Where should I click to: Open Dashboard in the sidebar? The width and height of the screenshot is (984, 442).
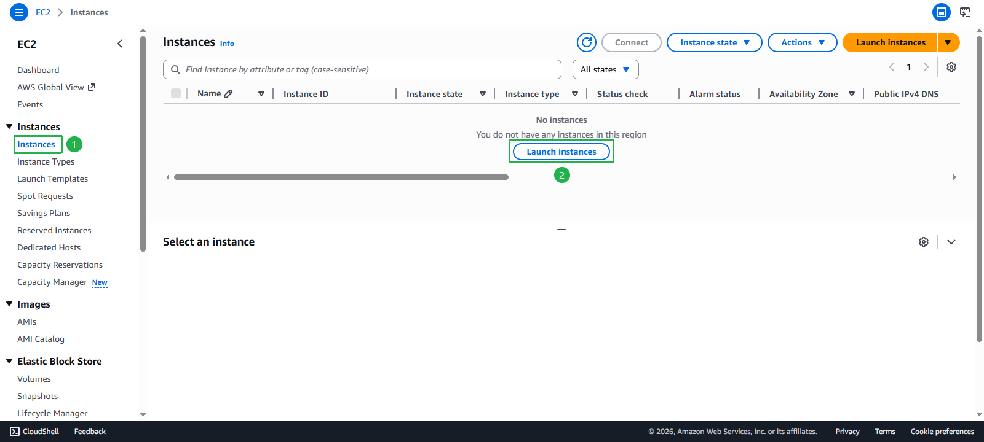click(x=38, y=70)
